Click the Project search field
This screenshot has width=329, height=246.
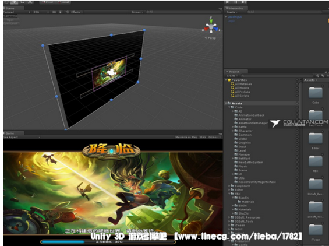tap(277, 76)
